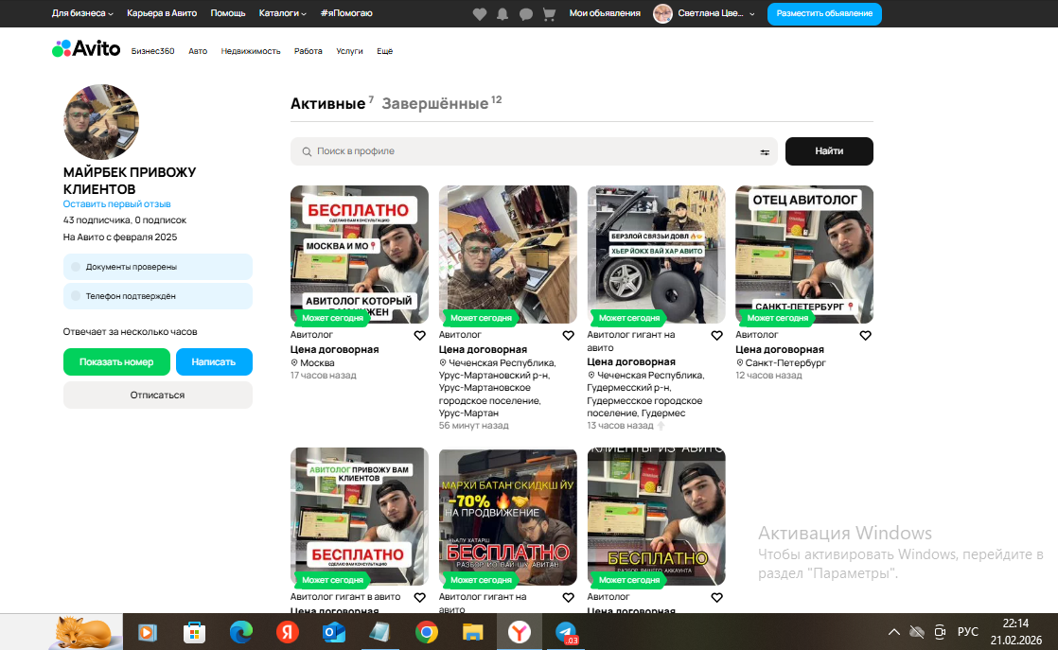The height and width of the screenshot is (650, 1058).
Task: Click the Avito logo
Action: (86, 48)
